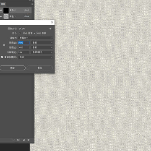The image size is (151, 151).
Task: Open the resolution unit 像素/英寸 dropdown
Action: click(x=42, y=52)
